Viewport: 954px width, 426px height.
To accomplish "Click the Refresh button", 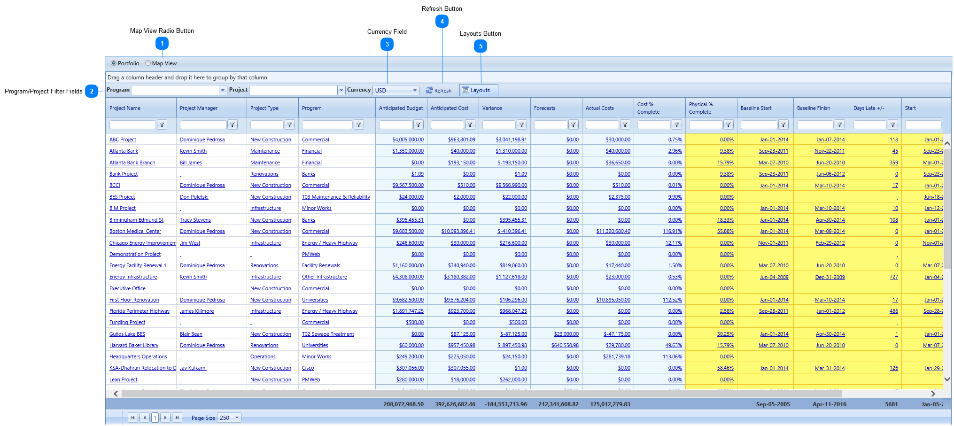I will 439,91.
